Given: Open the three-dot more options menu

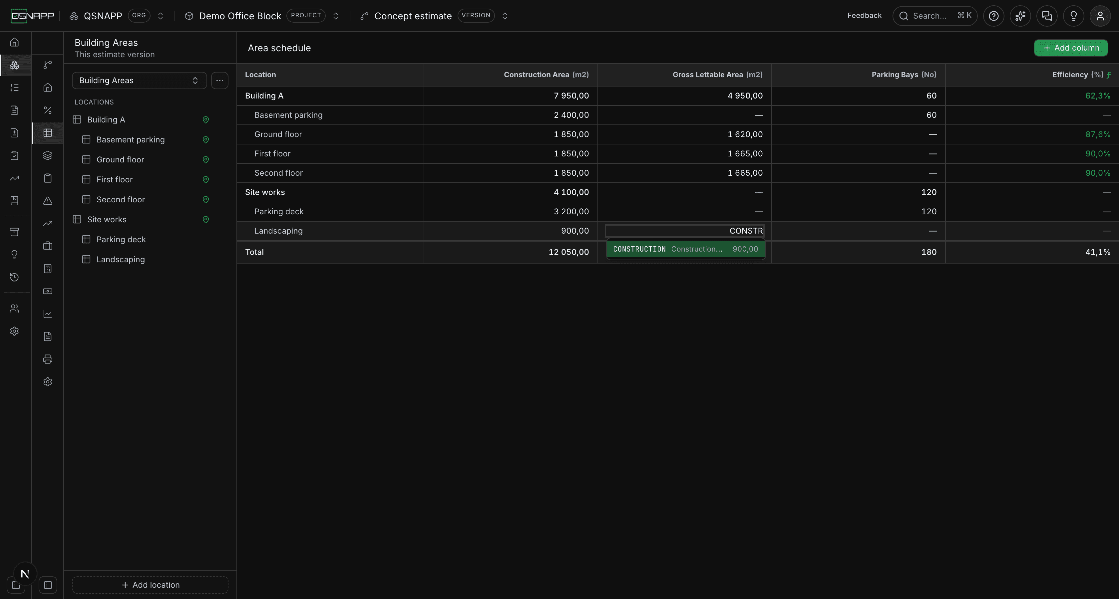Looking at the screenshot, I should (x=220, y=80).
